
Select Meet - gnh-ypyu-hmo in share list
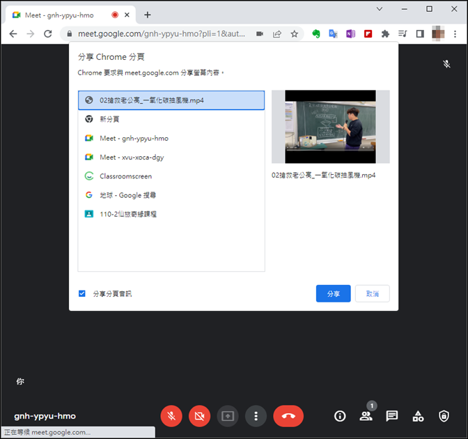point(171,138)
